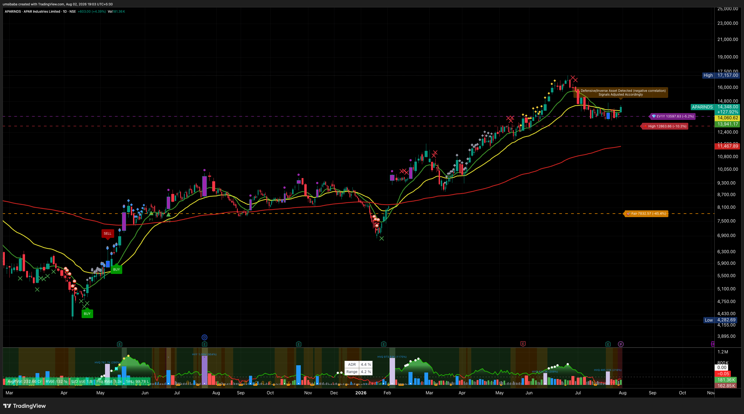Click the Defensive/Inverse Asset Detected notice
744x414 pixels.
click(621, 92)
